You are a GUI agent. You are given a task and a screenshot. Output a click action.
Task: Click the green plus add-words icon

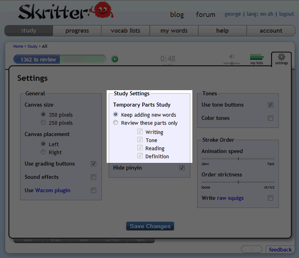click(x=115, y=59)
